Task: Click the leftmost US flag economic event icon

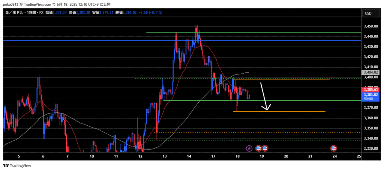Action: pyautogui.click(x=258, y=149)
